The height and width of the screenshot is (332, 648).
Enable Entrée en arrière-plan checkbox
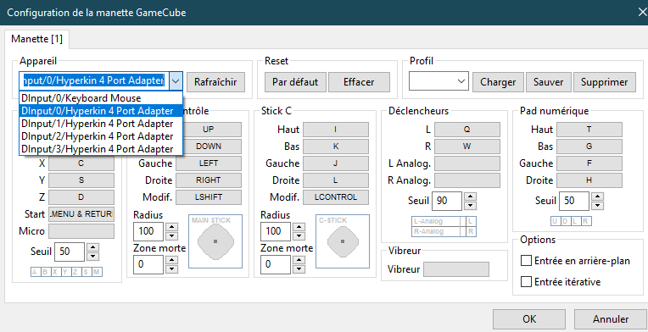pyautogui.click(x=526, y=261)
